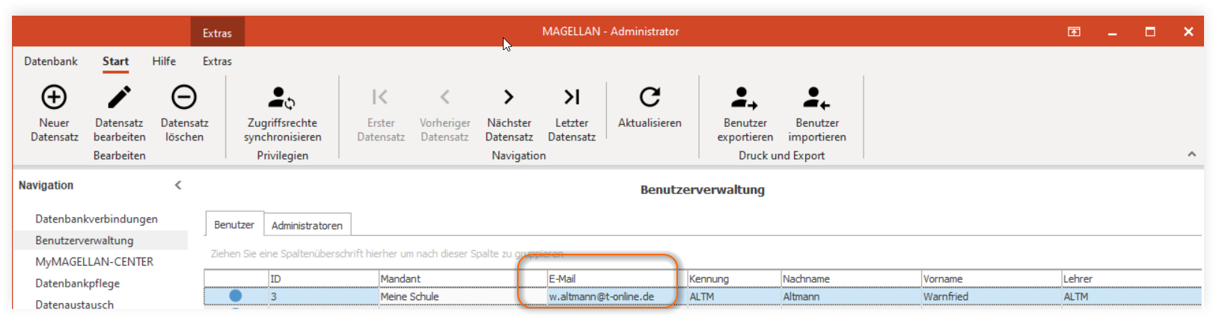Open Datenbankpflege in navigation

click(78, 284)
